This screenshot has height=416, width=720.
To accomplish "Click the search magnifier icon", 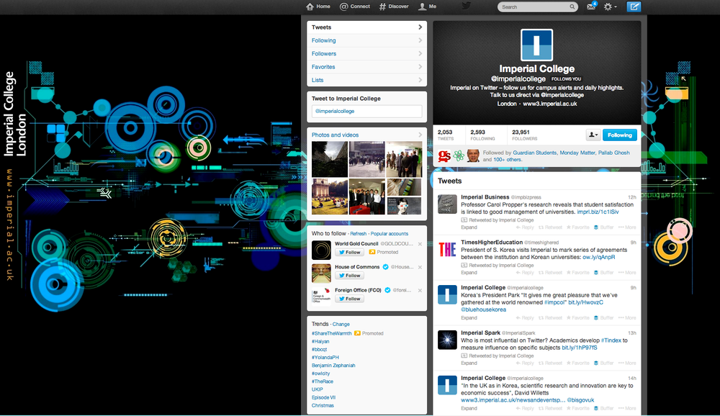I will coord(572,7).
